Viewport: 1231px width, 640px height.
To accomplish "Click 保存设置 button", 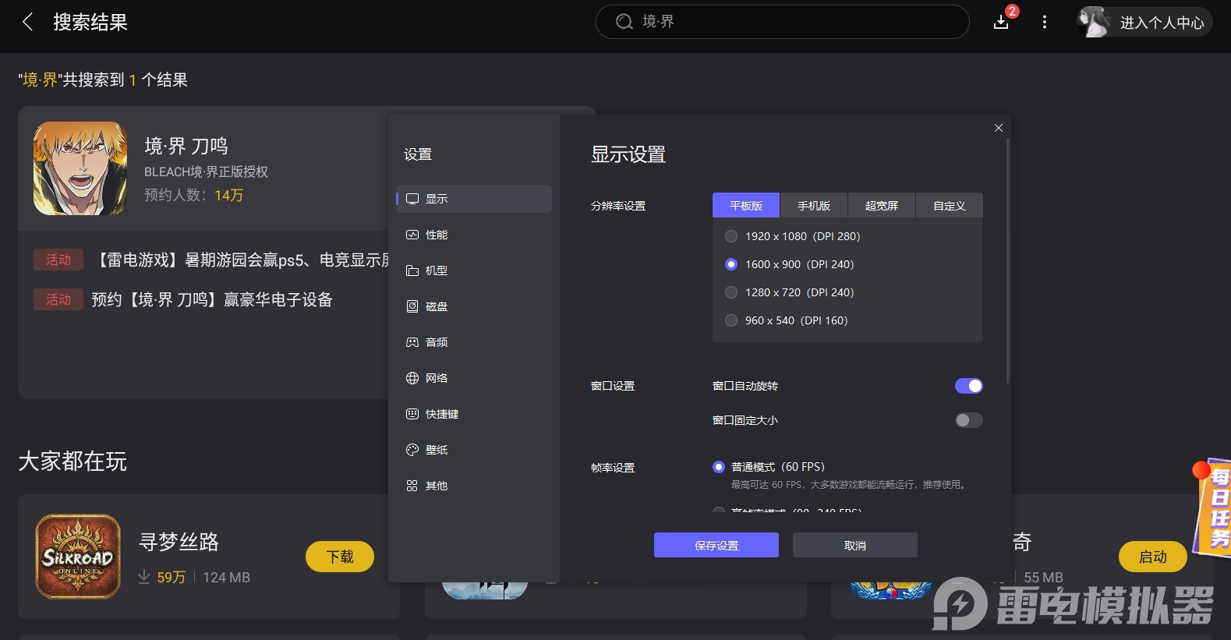I will click(716, 545).
